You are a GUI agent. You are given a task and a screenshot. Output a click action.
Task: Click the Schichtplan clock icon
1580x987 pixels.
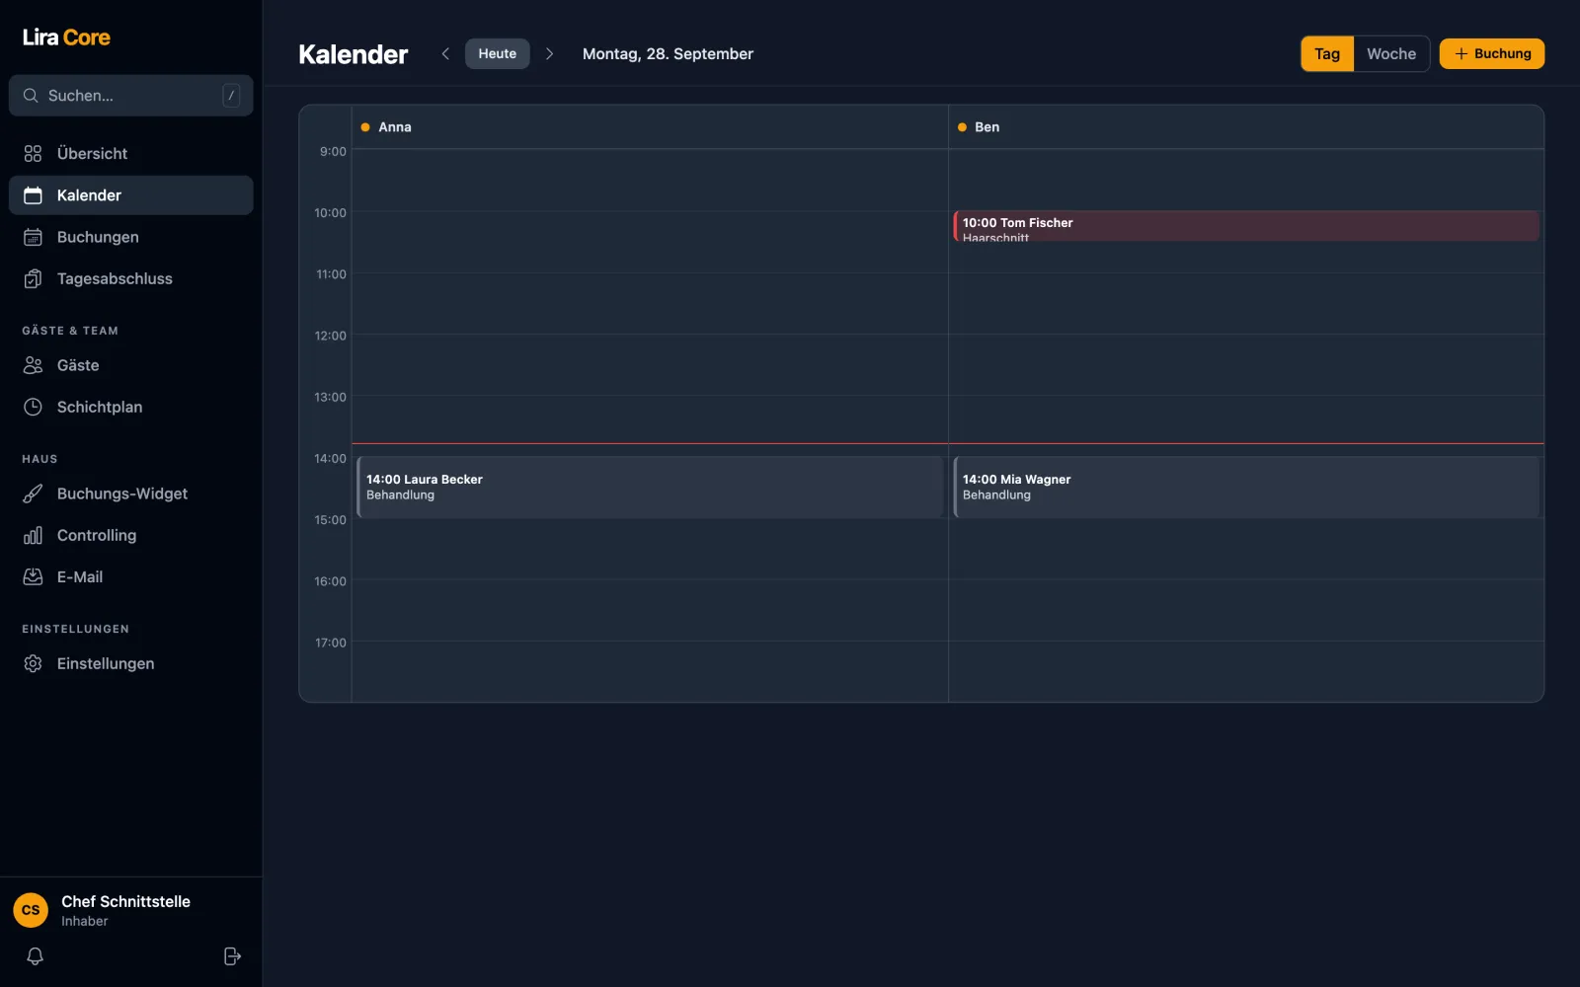[x=33, y=407]
